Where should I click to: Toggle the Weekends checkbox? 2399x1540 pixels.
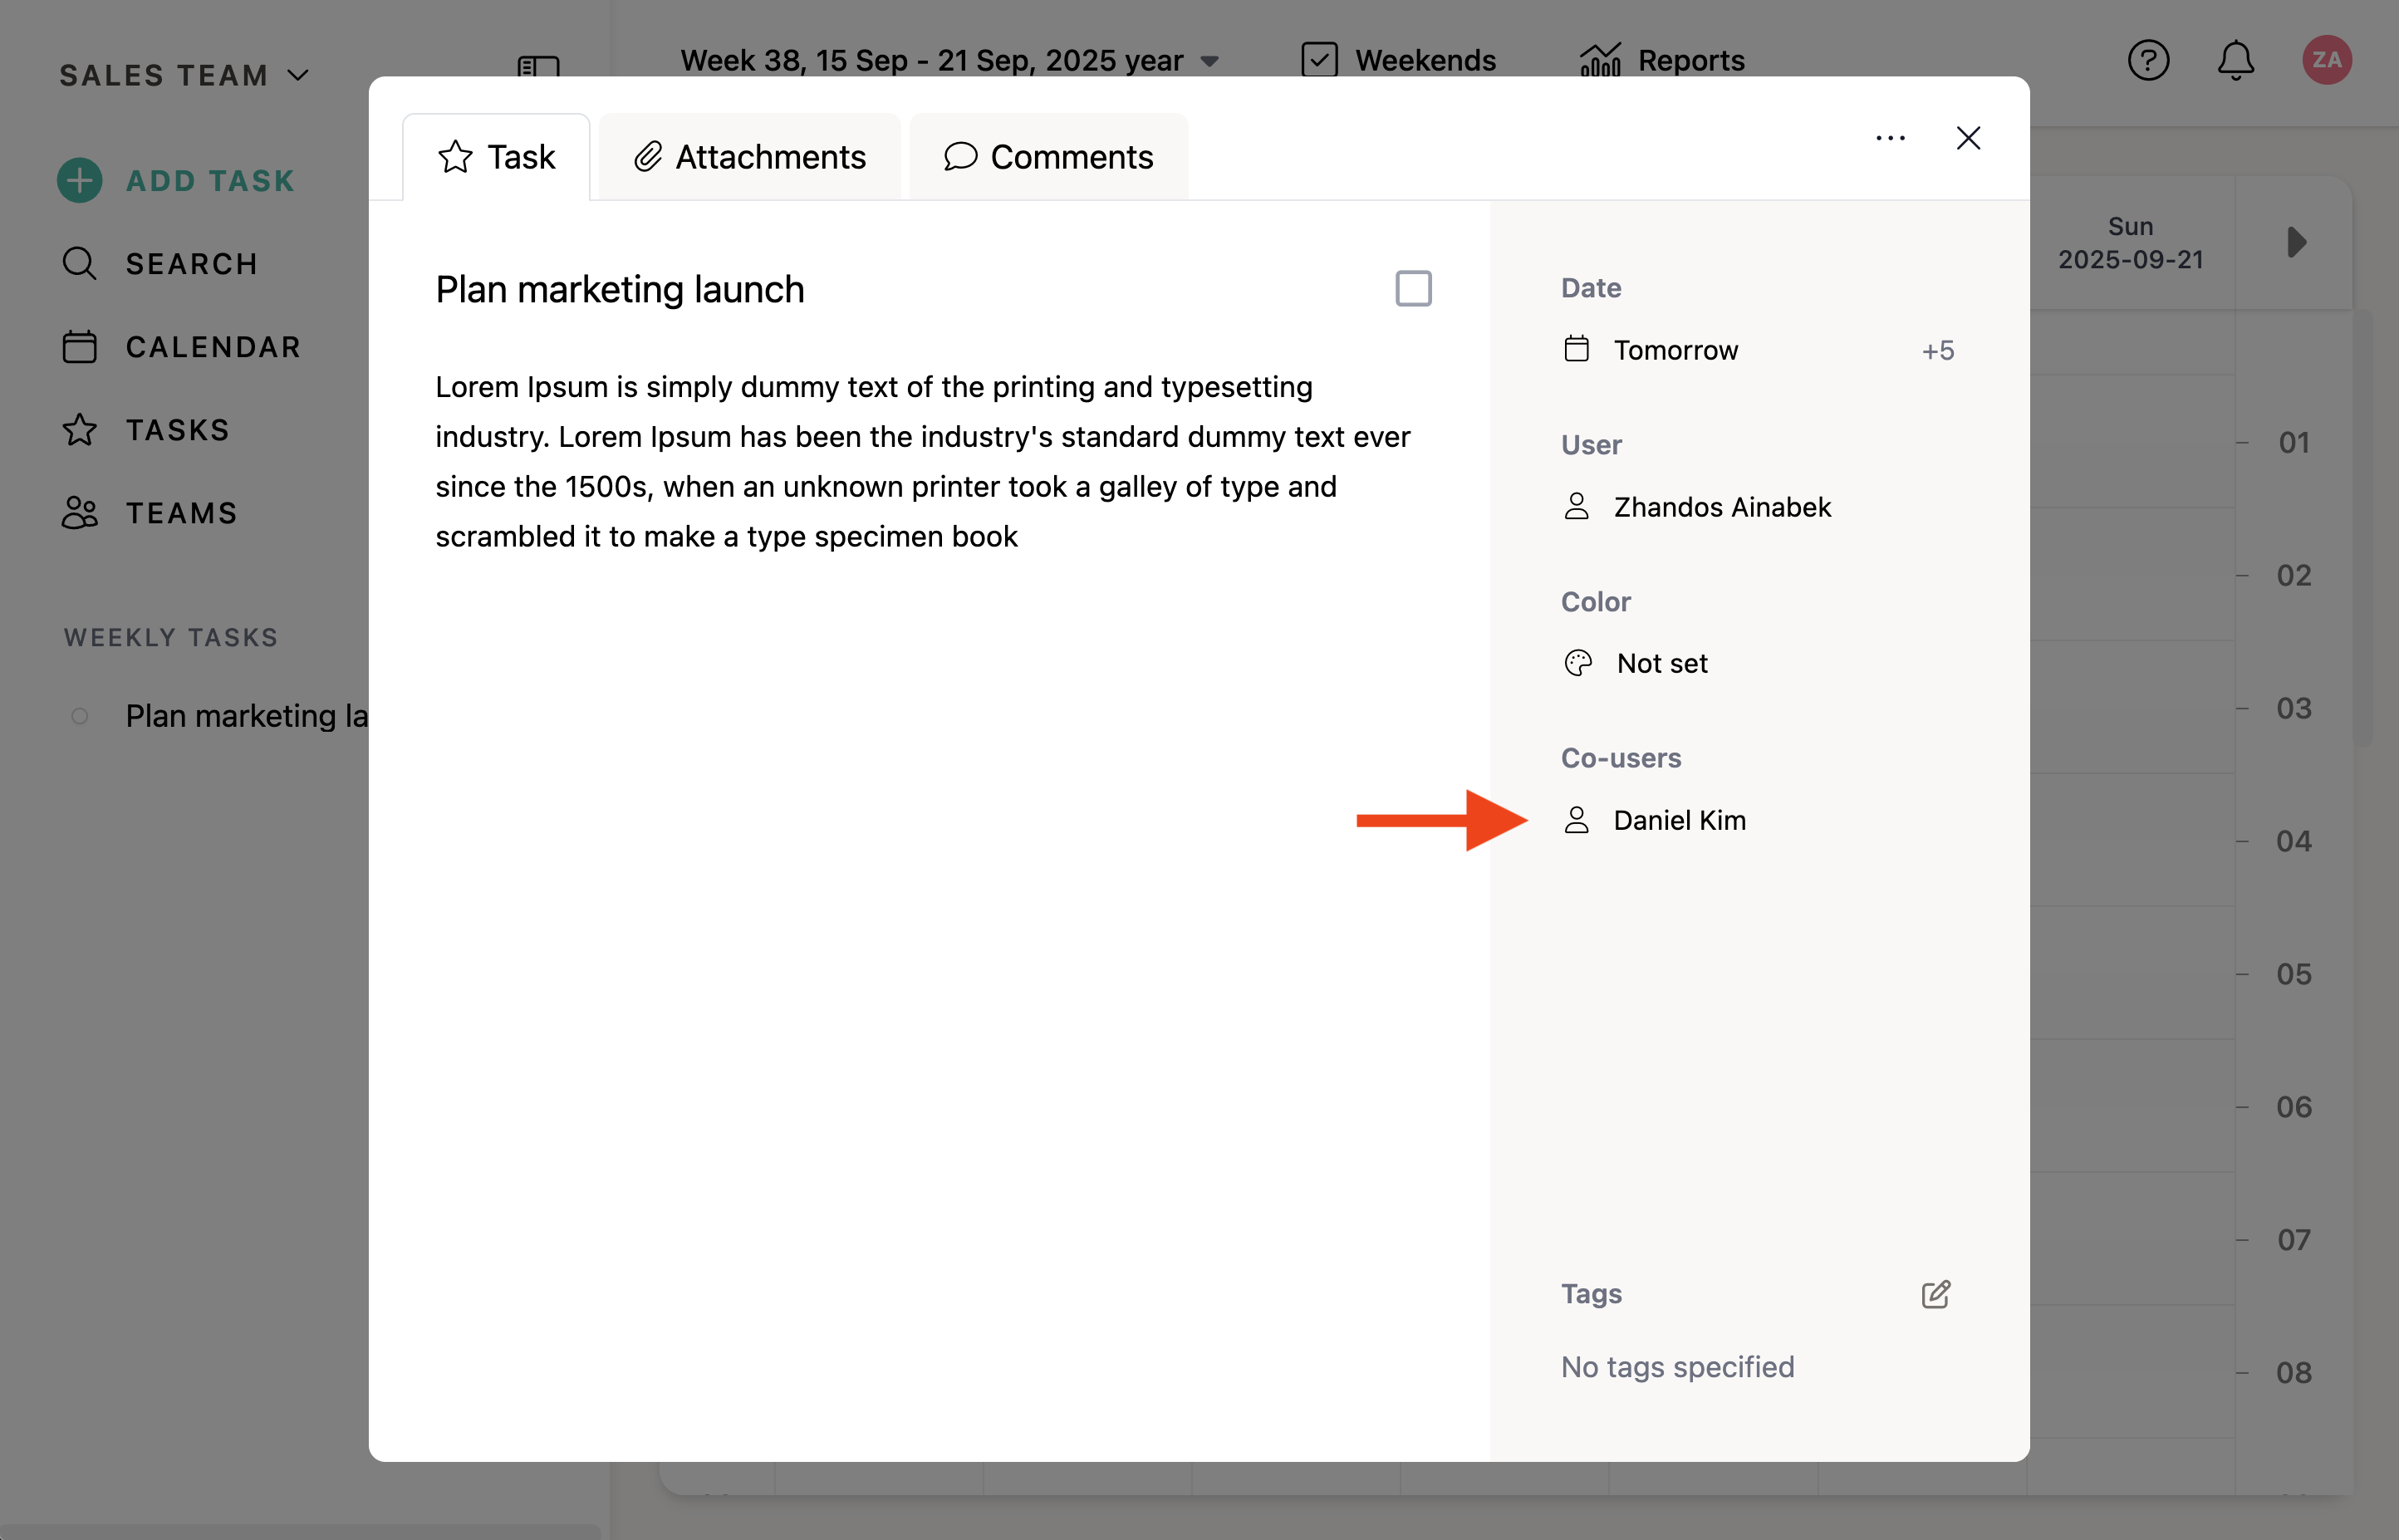1319,61
